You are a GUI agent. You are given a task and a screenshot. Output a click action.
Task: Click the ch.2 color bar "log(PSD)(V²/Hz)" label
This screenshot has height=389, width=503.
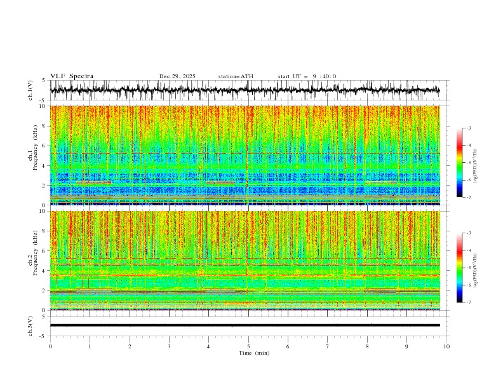476,271
